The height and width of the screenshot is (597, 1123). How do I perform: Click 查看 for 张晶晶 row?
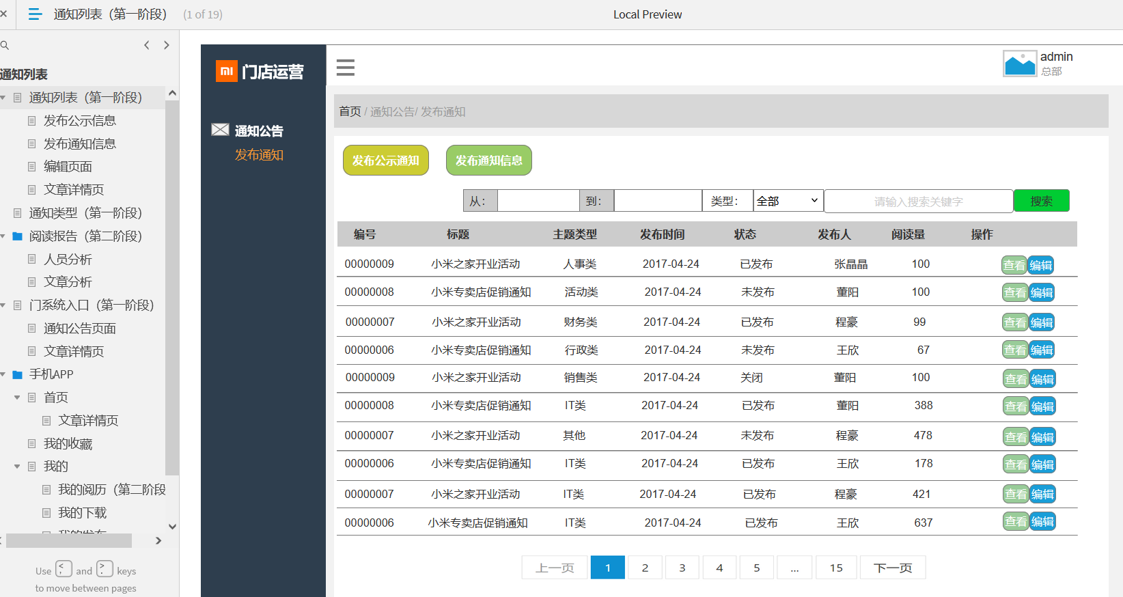coord(1014,265)
